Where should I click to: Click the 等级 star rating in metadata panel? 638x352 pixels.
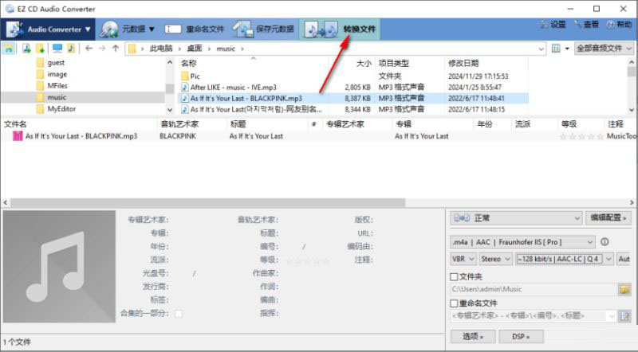coord(307,260)
